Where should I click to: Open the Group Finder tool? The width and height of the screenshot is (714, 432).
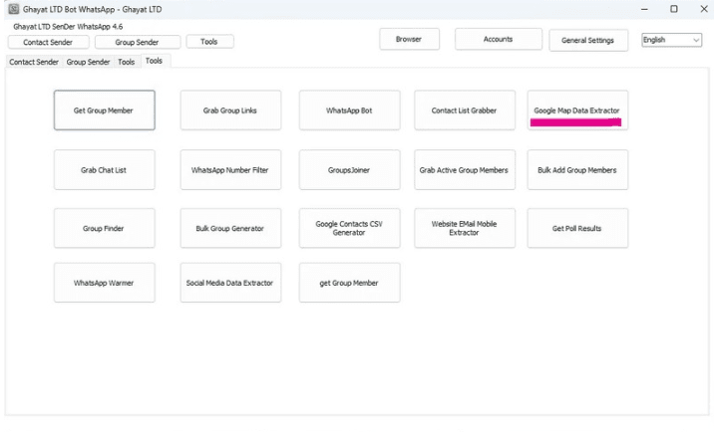pos(104,229)
